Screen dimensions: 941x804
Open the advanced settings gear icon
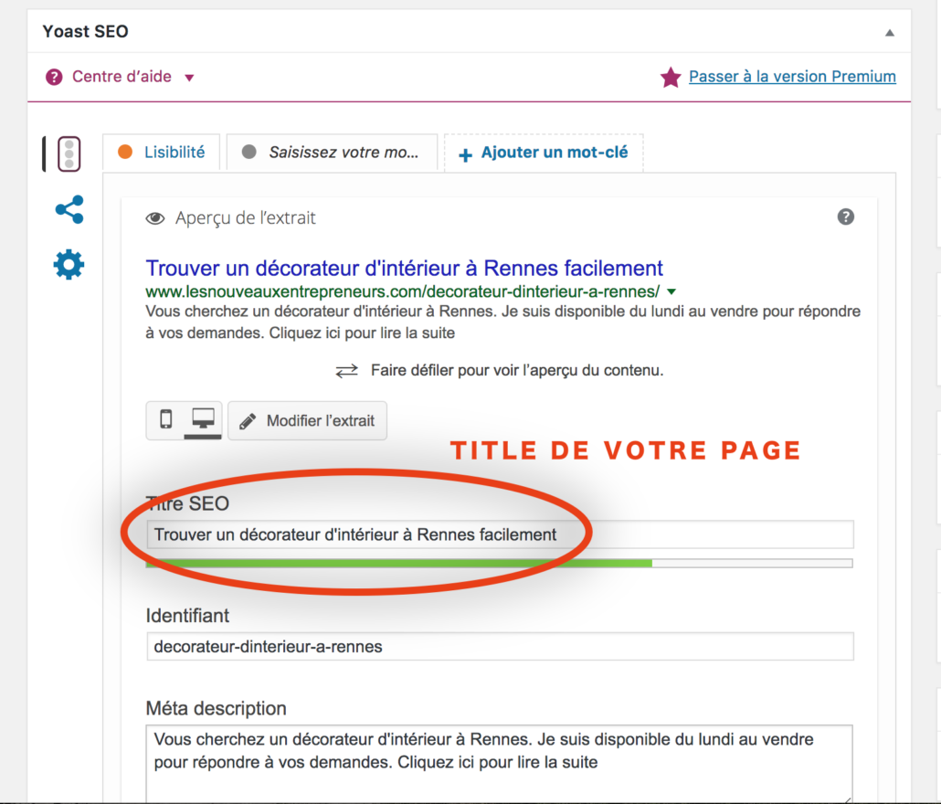69,265
